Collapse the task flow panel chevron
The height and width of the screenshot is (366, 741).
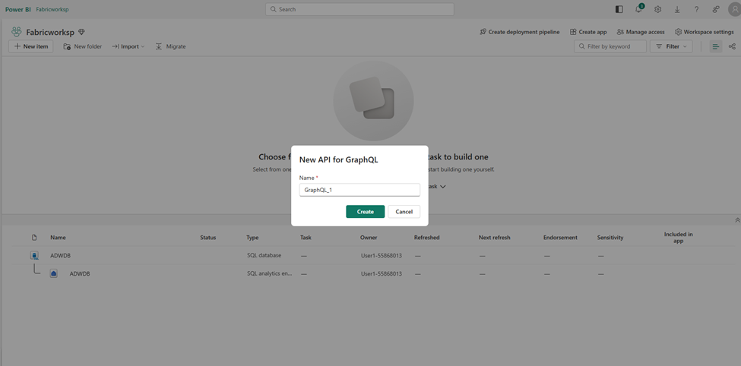tap(737, 220)
